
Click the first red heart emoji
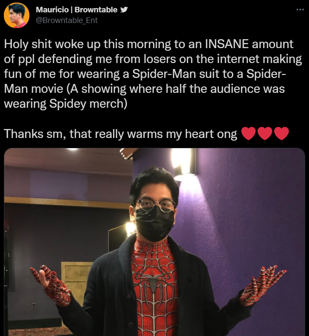tap(248, 133)
